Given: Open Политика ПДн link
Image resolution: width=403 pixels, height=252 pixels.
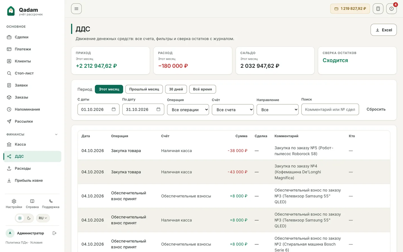Looking at the screenshot, I should coord(17,243).
